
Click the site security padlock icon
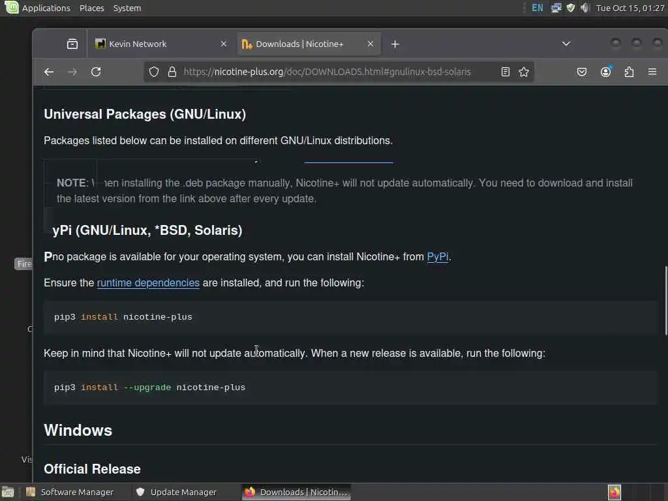tap(172, 72)
